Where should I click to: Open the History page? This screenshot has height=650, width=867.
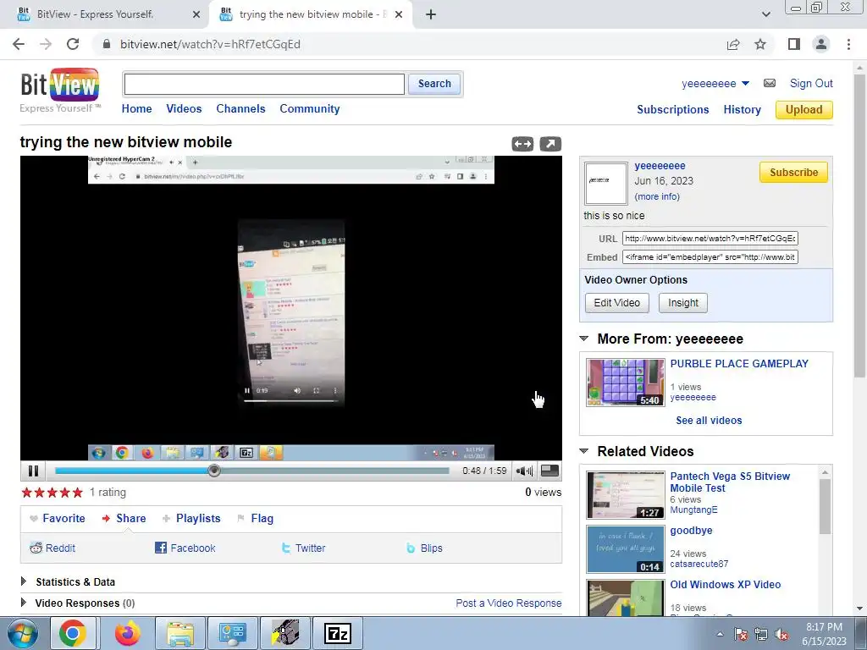(x=742, y=109)
